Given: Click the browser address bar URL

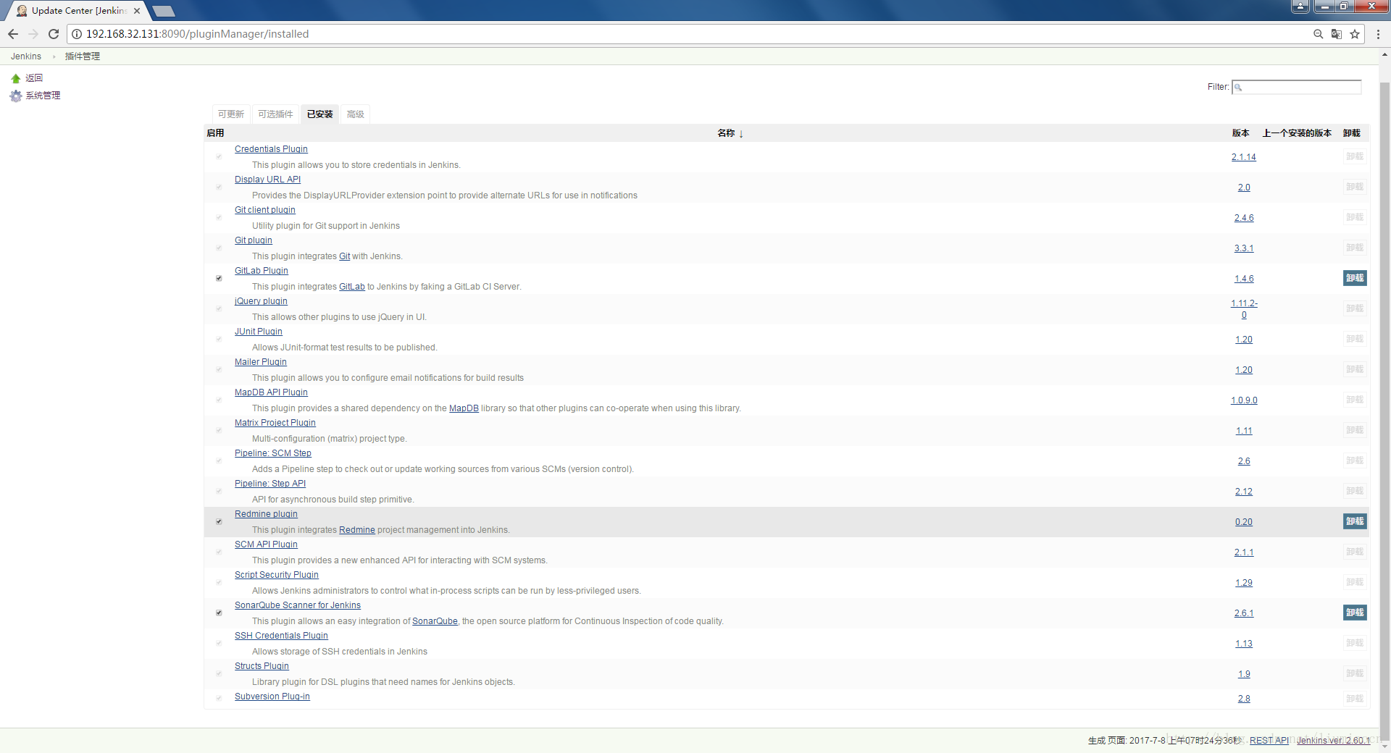Looking at the screenshot, I should coord(197,34).
